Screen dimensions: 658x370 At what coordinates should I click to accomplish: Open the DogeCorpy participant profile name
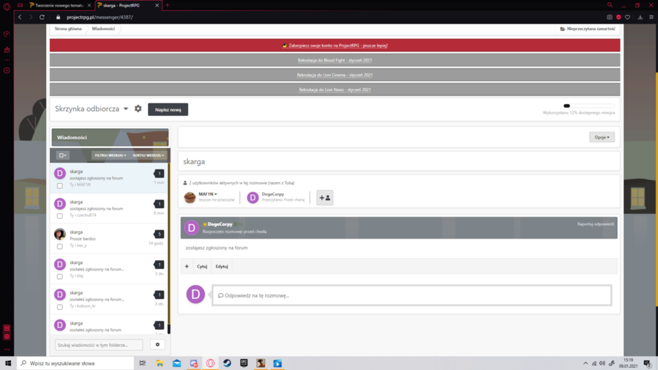(x=273, y=194)
